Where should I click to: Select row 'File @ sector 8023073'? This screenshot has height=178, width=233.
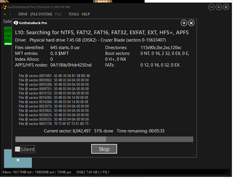coord(54,106)
